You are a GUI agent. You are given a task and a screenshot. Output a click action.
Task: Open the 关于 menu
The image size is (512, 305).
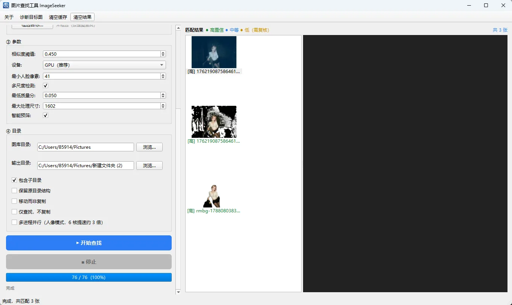[9, 17]
